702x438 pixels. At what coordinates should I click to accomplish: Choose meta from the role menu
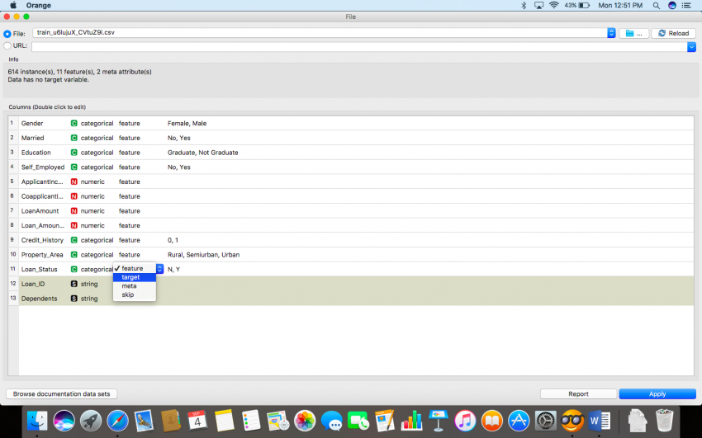129,286
